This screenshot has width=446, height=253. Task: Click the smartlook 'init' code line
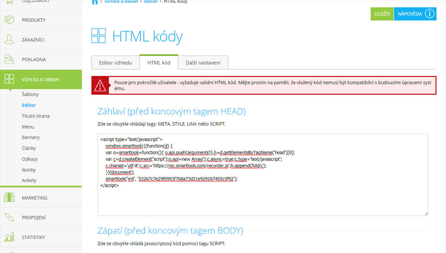click(172, 179)
